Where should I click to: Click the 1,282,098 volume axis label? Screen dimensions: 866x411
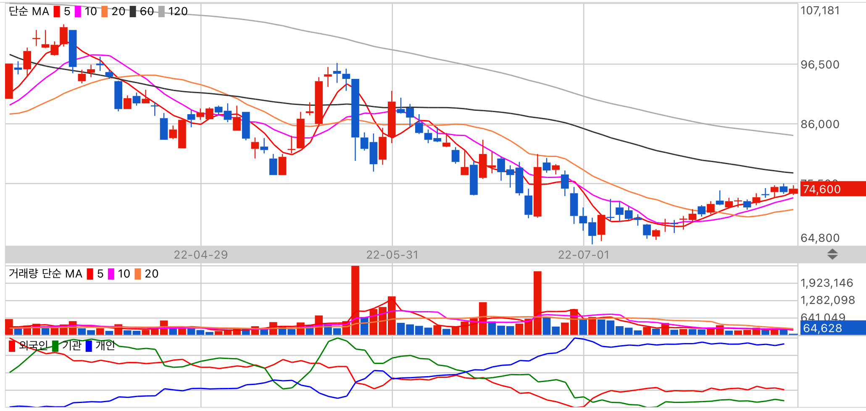828,300
